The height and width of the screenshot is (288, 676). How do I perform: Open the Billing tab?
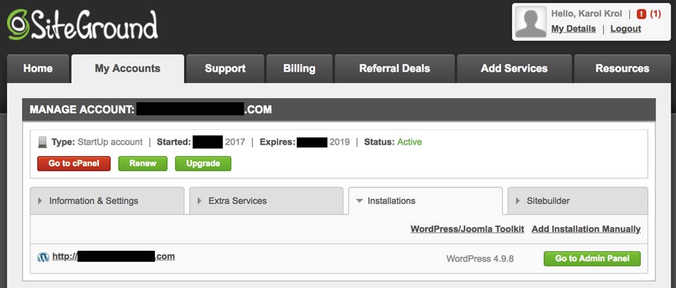click(299, 68)
